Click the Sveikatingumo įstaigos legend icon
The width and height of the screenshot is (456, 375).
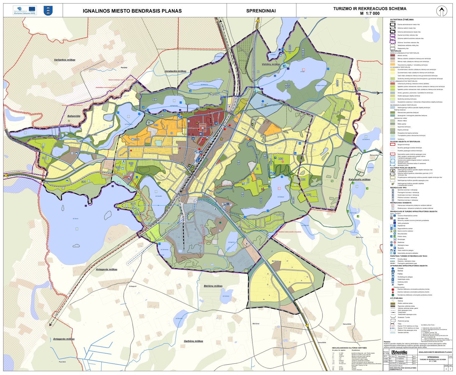point(393,277)
